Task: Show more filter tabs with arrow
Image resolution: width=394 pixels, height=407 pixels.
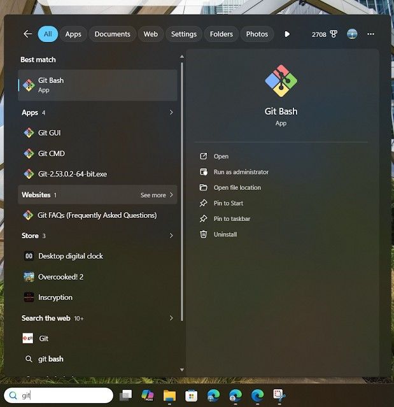Action: tap(287, 34)
